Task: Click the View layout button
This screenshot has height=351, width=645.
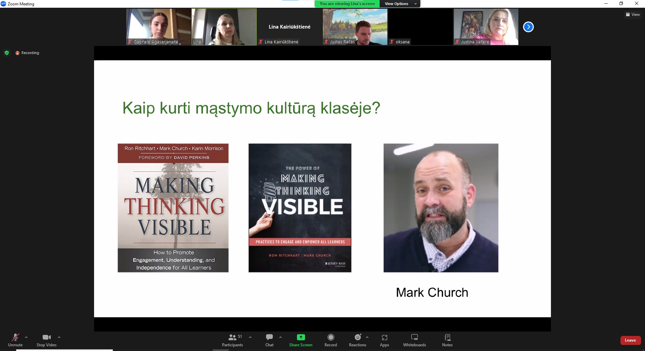Action: click(633, 14)
